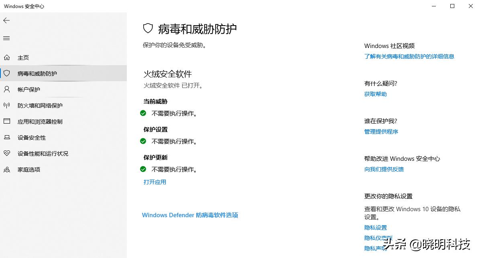Open 设备性能和运行状况 via its heart icon

[7, 153]
